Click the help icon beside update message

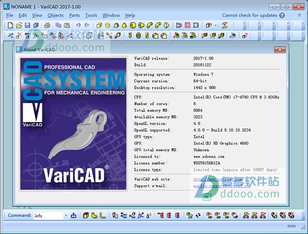point(282,15)
